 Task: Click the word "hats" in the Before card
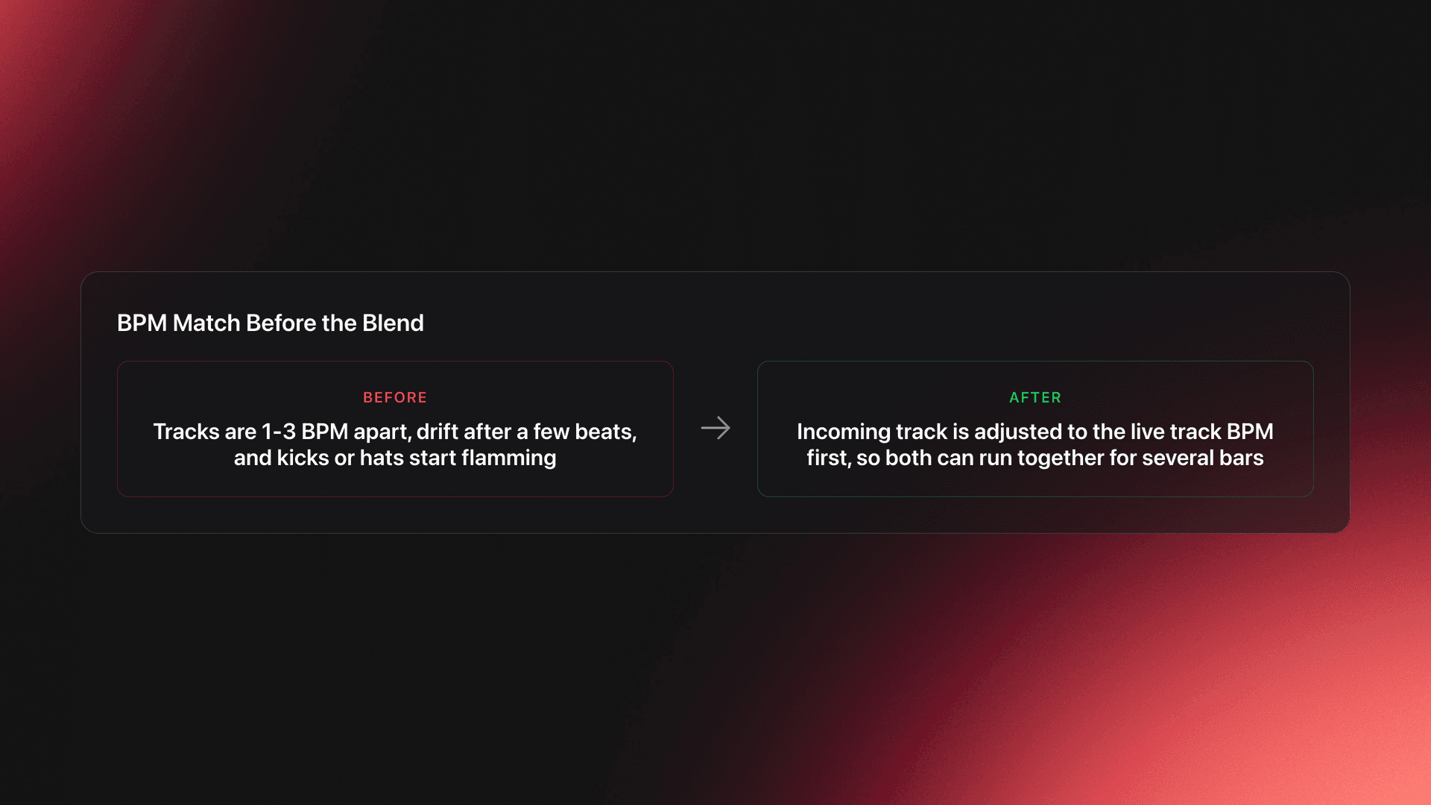tap(381, 458)
